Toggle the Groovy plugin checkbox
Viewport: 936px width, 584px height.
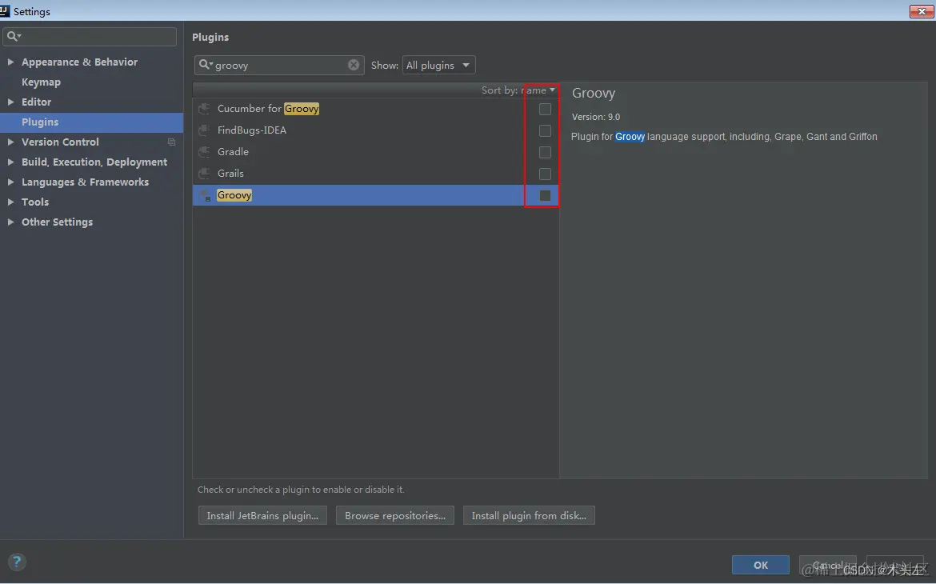click(x=545, y=195)
